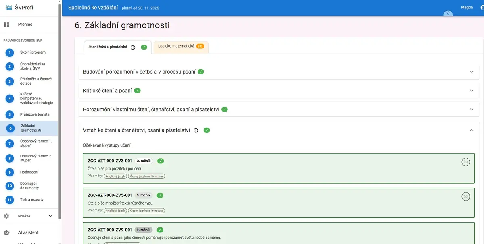Click orange badge on Logicko-matematická tab
The image size is (484, 244).
pyautogui.click(x=200, y=46)
